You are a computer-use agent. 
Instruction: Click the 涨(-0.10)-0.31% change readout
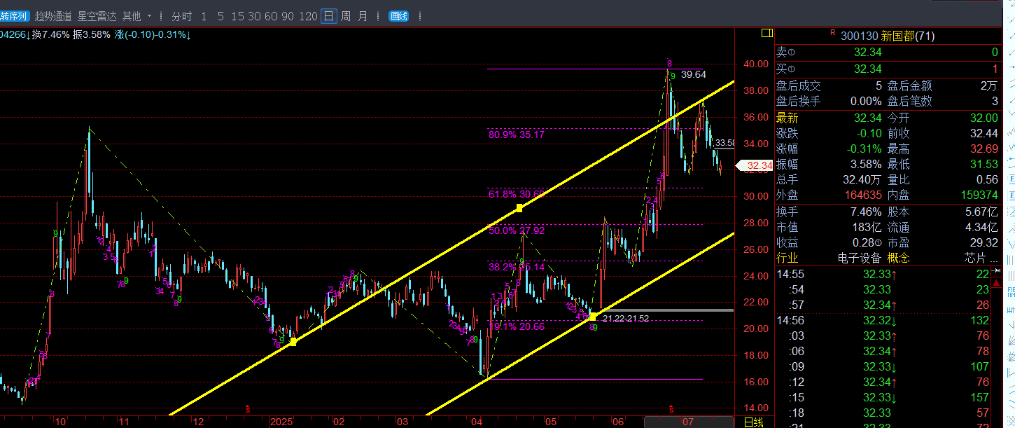(x=153, y=34)
